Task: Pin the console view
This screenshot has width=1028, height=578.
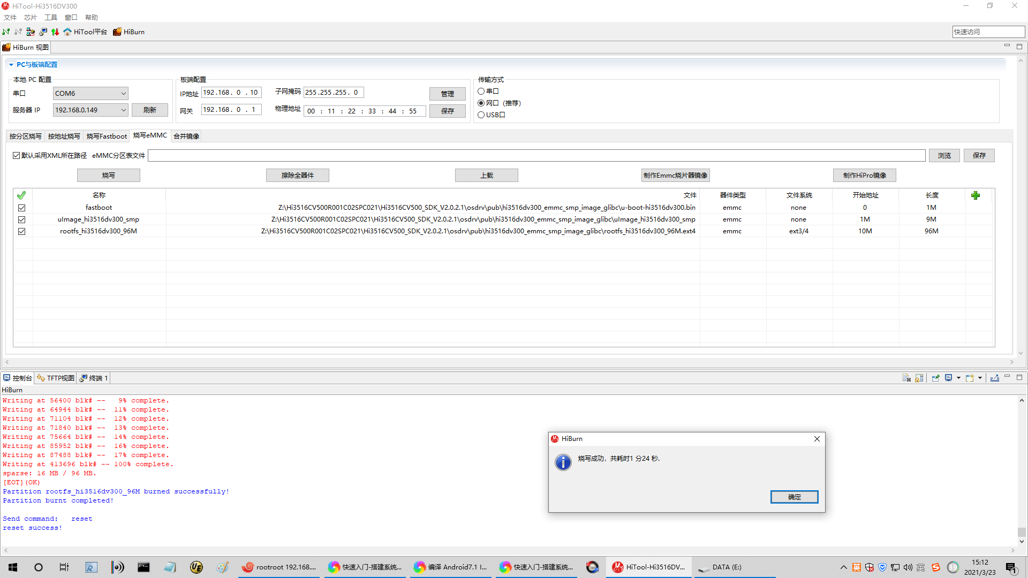Action: 936,378
